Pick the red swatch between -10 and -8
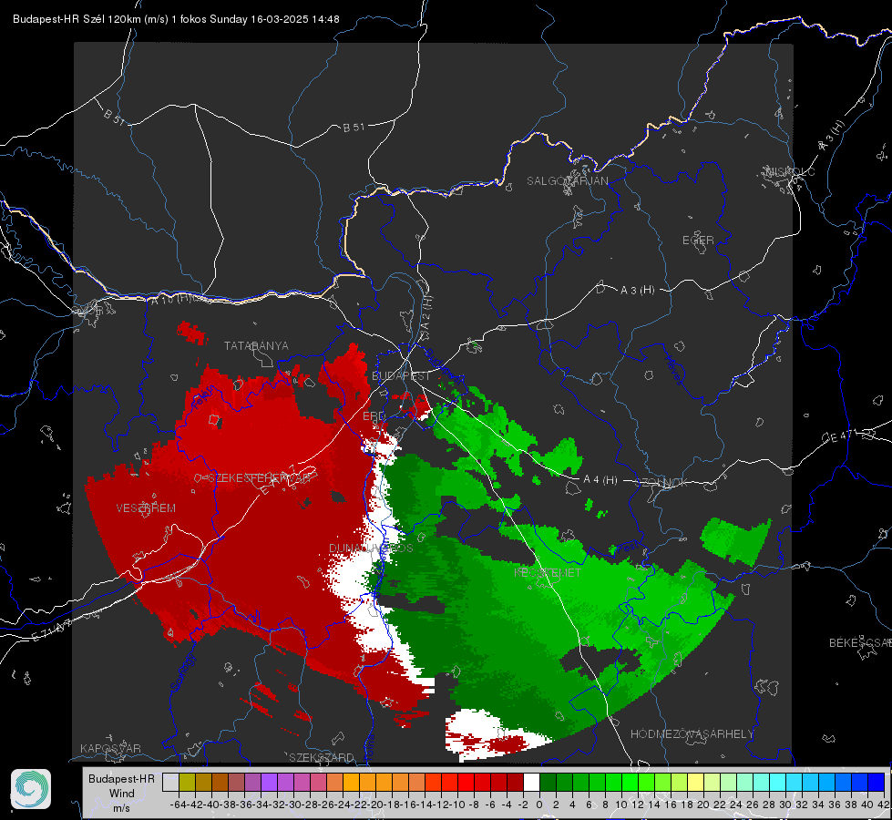 coord(466,782)
